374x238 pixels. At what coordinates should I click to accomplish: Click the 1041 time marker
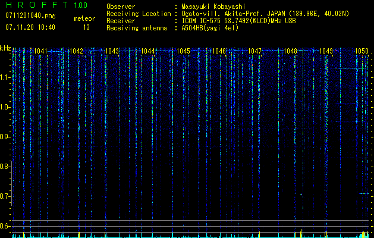(40, 51)
